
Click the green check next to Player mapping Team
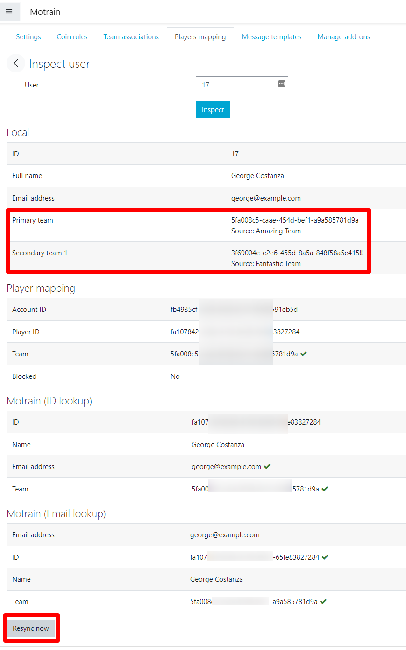point(304,354)
